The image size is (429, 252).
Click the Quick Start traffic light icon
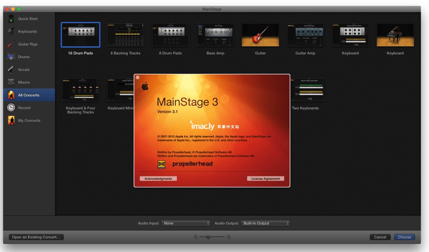click(11, 19)
